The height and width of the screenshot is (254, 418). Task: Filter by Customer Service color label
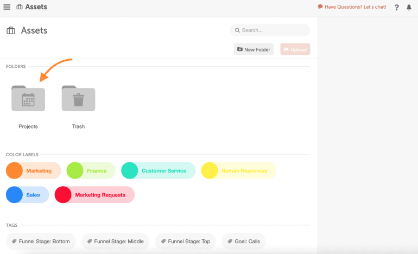pyautogui.click(x=158, y=170)
